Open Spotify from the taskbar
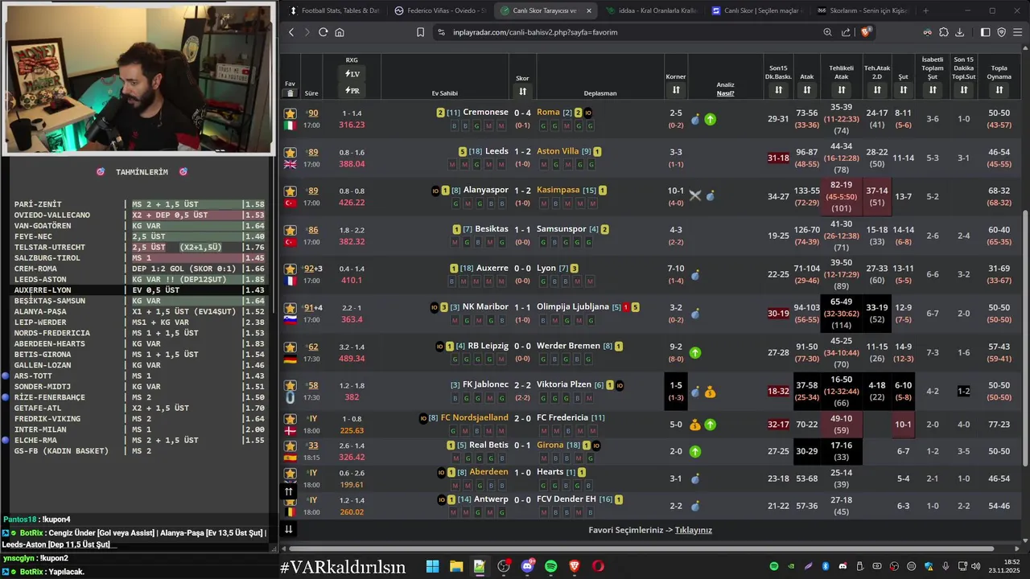 551,566
